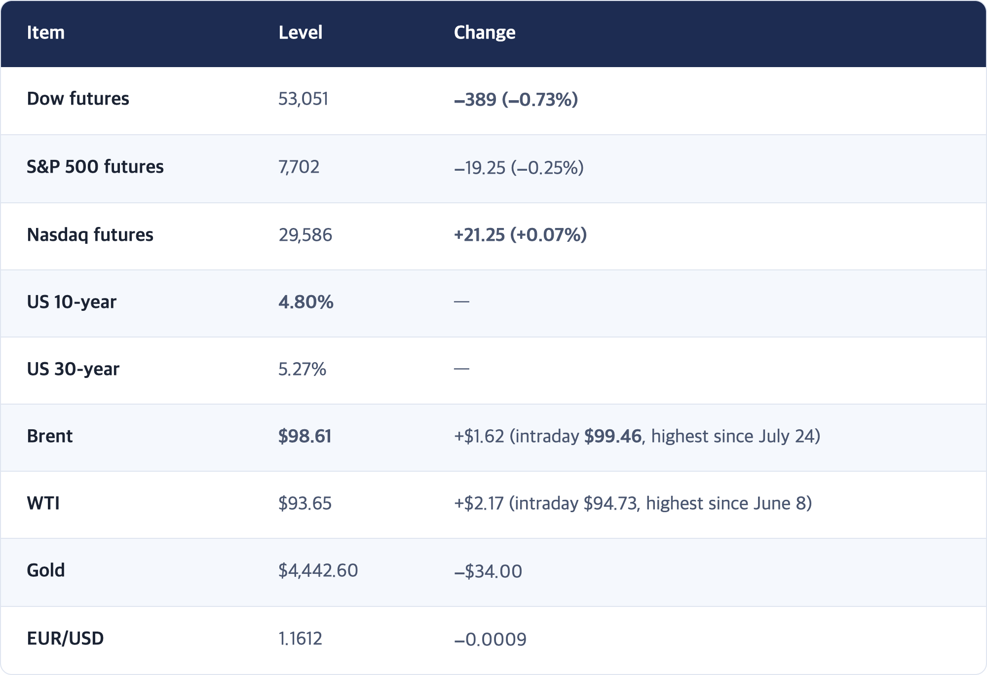Click the WTI price $93.65
This screenshot has width=987, height=675.
[304, 503]
